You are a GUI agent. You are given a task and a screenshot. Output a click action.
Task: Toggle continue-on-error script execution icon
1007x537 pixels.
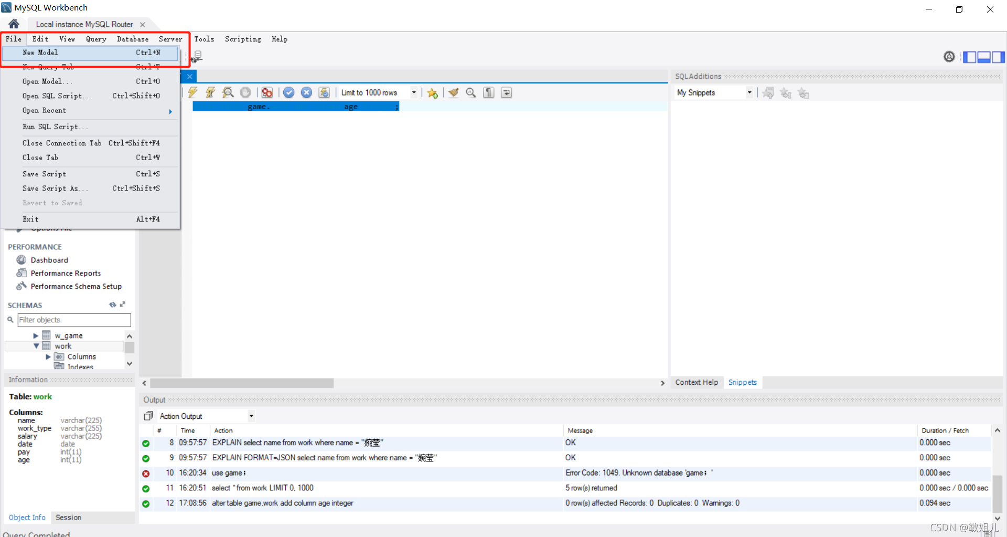[267, 92]
